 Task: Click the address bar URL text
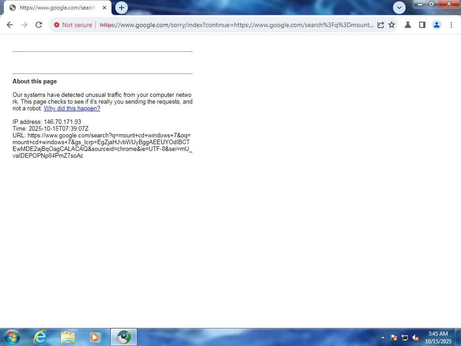coord(237,25)
